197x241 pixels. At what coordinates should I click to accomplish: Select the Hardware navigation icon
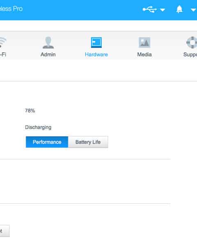click(96, 43)
